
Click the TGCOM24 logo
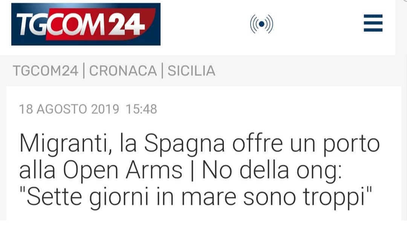coord(86,24)
